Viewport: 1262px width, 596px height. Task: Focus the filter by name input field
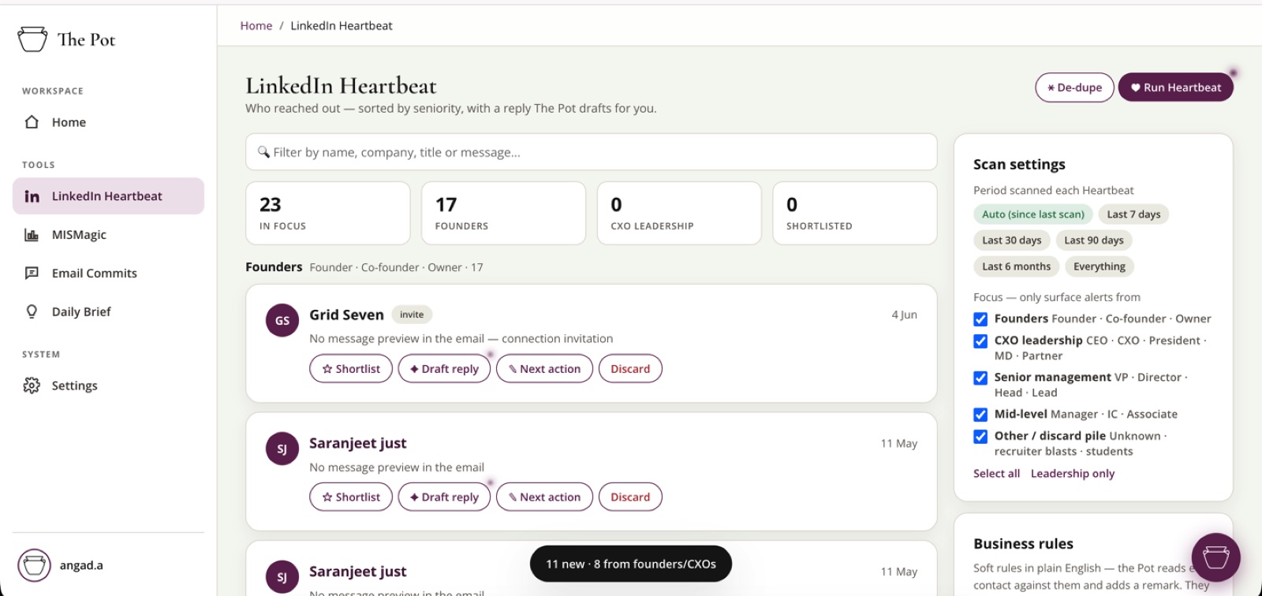pyautogui.click(x=592, y=152)
